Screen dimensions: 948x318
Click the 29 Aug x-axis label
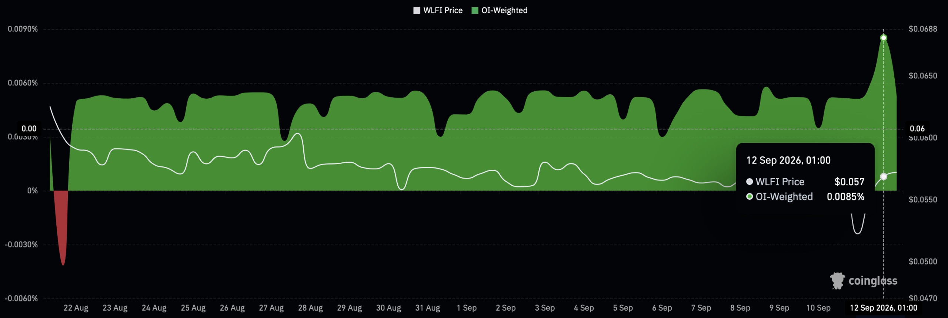(350, 308)
